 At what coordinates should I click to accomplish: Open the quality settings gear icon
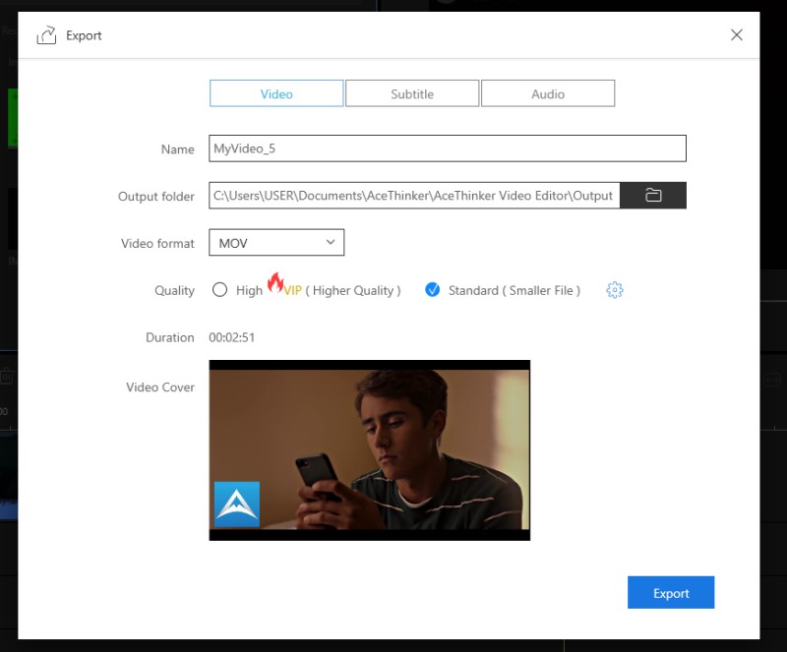click(614, 290)
